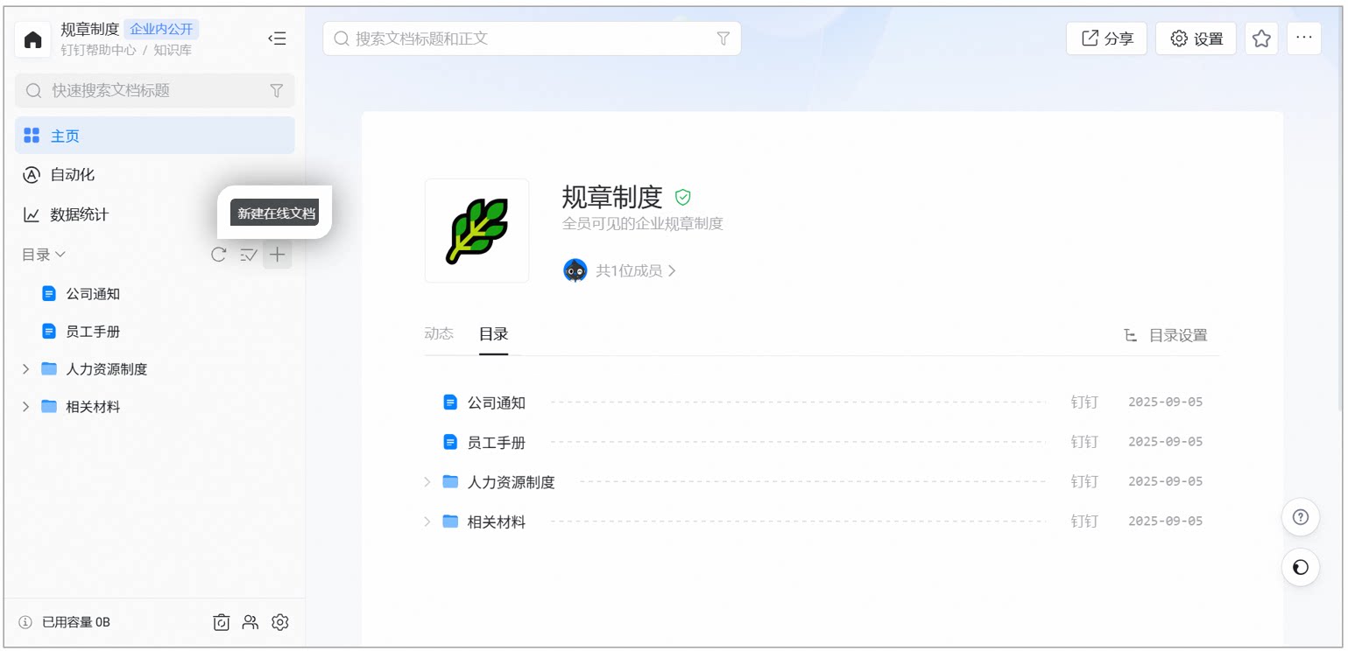Screen dimensions: 1348x651
Task: Click the home icon beside 规章制度
Action: click(33, 39)
